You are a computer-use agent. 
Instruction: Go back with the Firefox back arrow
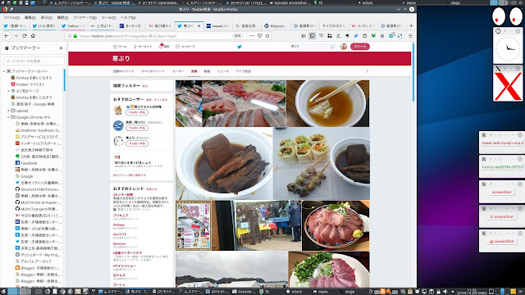coord(7,36)
